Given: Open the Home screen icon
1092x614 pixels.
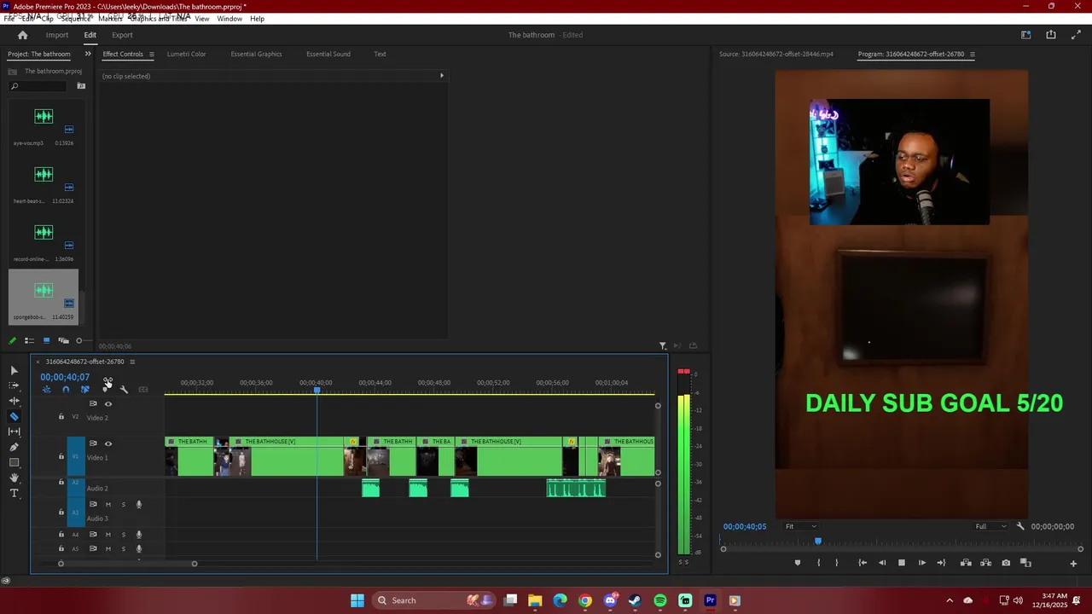Looking at the screenshot, I should coord(22,35).
